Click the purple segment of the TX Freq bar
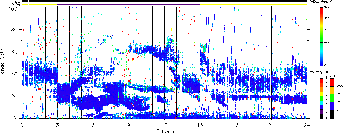 129,4
